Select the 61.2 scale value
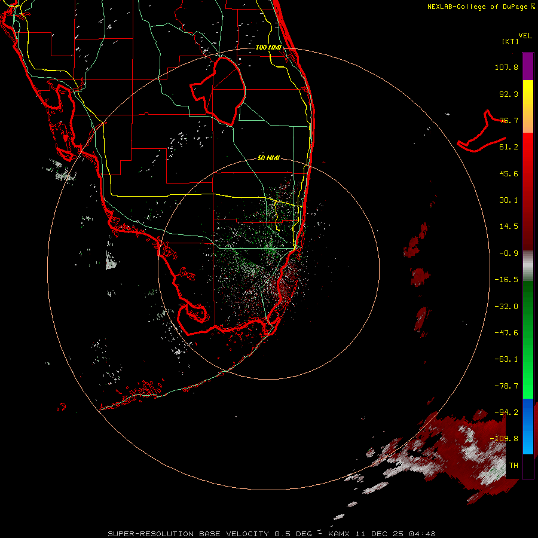The image size is (538, 538). (509, 147)
